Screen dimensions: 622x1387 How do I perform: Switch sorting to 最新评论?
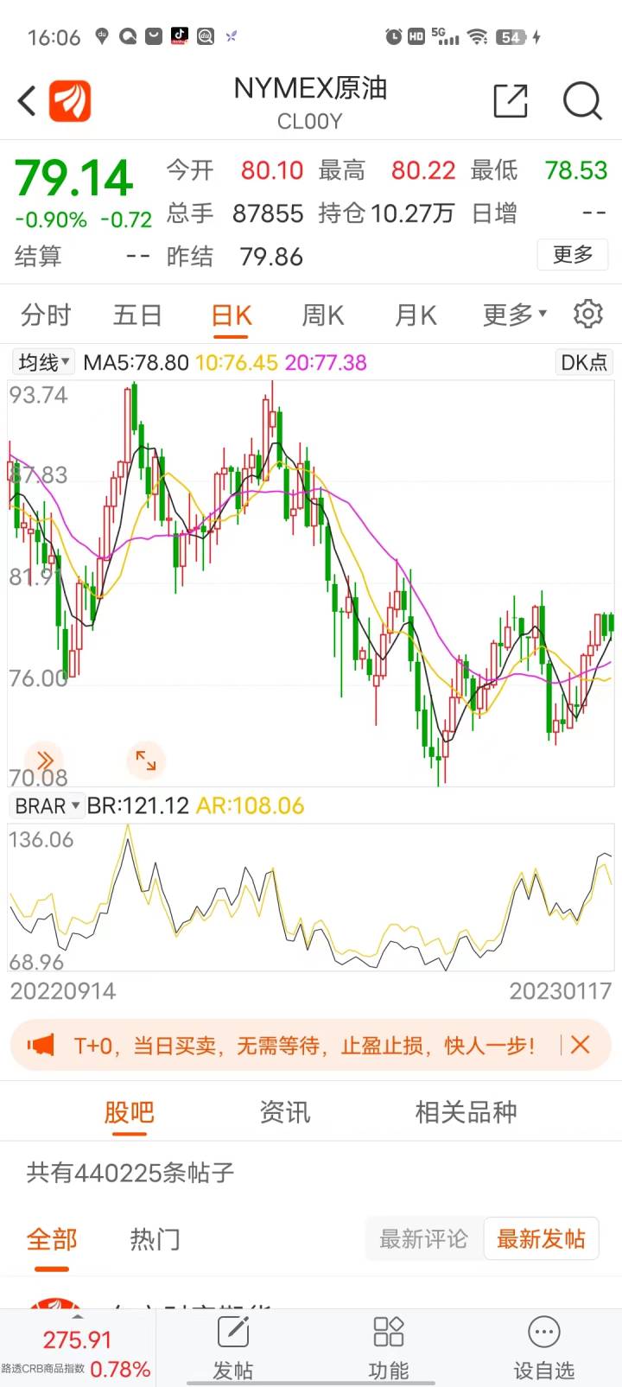point(423,1239)
